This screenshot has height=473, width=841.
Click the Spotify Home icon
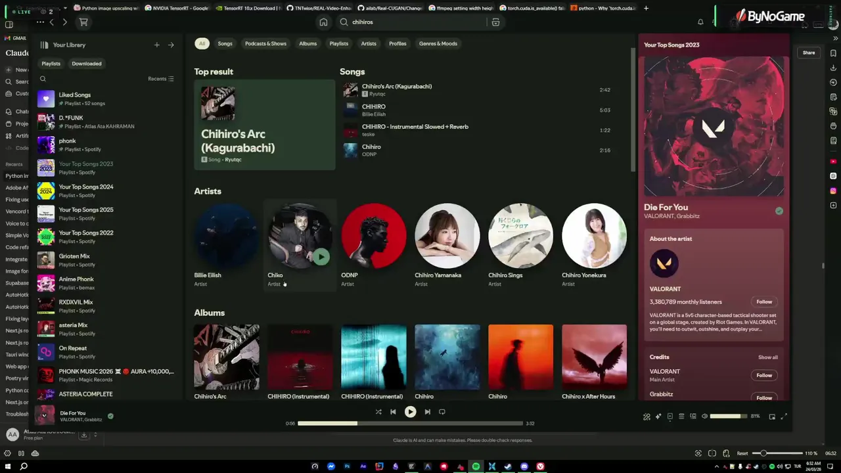click(323, 22)
